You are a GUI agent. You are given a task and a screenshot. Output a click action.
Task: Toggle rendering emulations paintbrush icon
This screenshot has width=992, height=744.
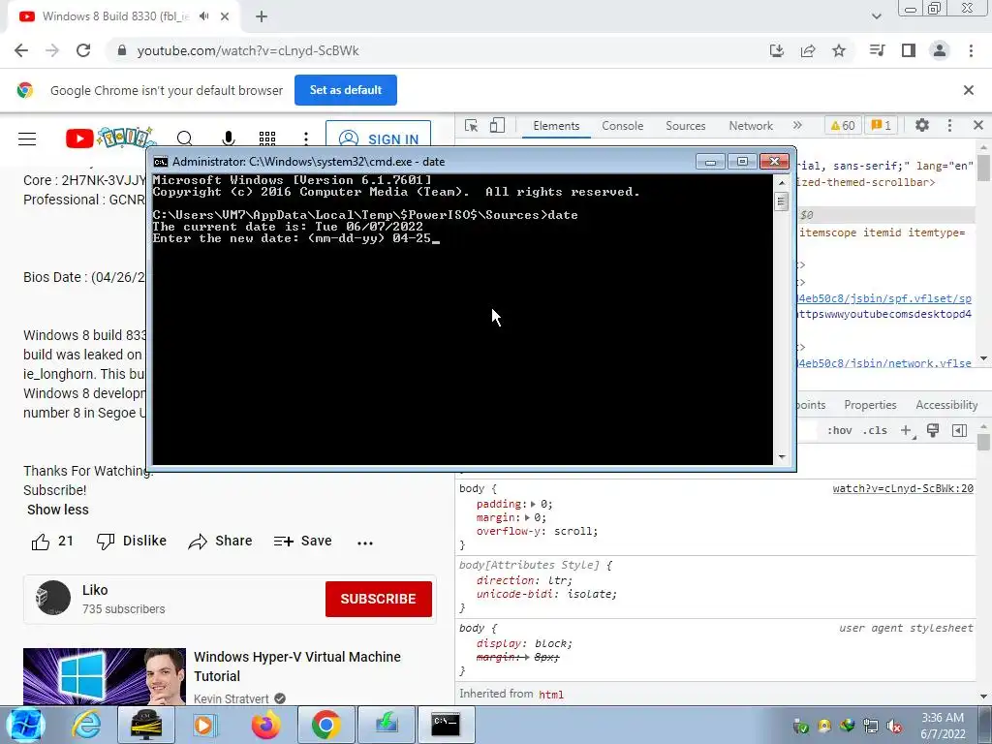(933, 431)
